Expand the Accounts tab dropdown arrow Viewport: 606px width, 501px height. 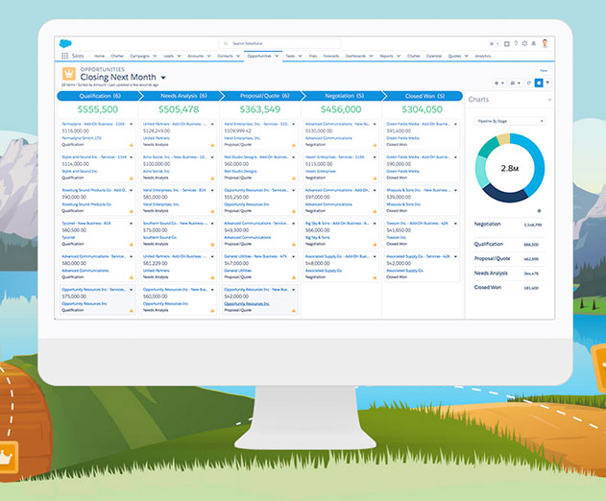point(208,56)
